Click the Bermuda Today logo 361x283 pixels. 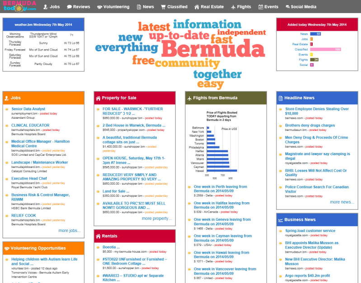20,6
